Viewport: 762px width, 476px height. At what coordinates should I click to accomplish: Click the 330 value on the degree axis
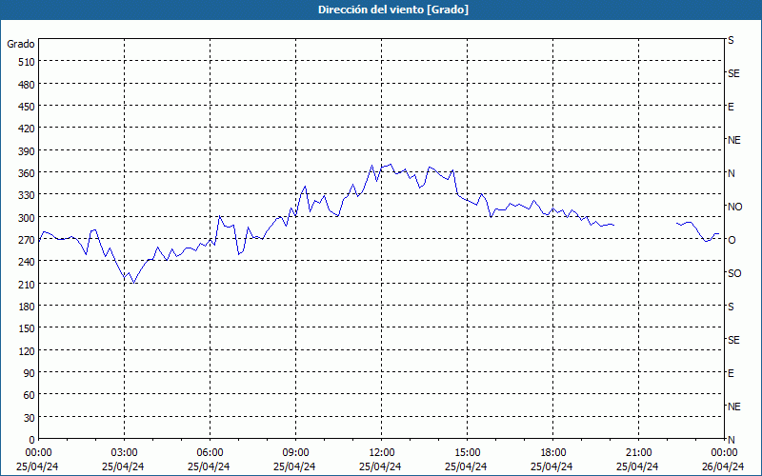27,195
